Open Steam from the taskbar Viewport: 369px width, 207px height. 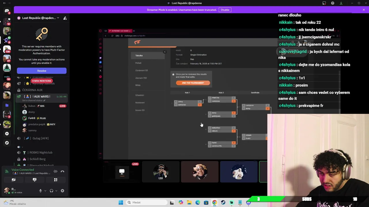click(223, 202)
